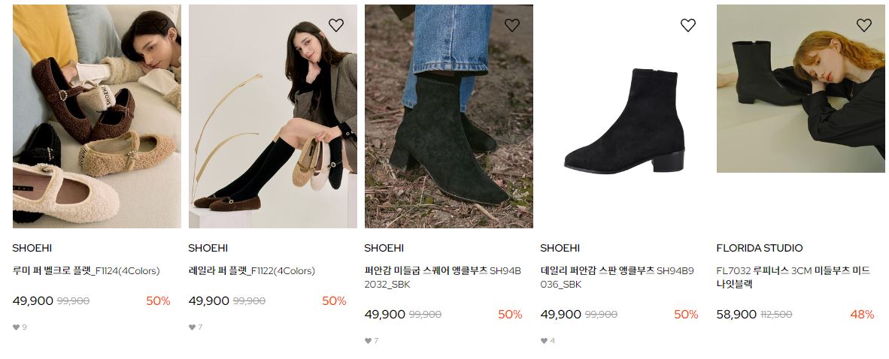The width and height of the screenshot is (889, 359).
Task: Wishlist the 루미 퍼 벨크로 플랫 product
Action: click(x=160, y=25)
